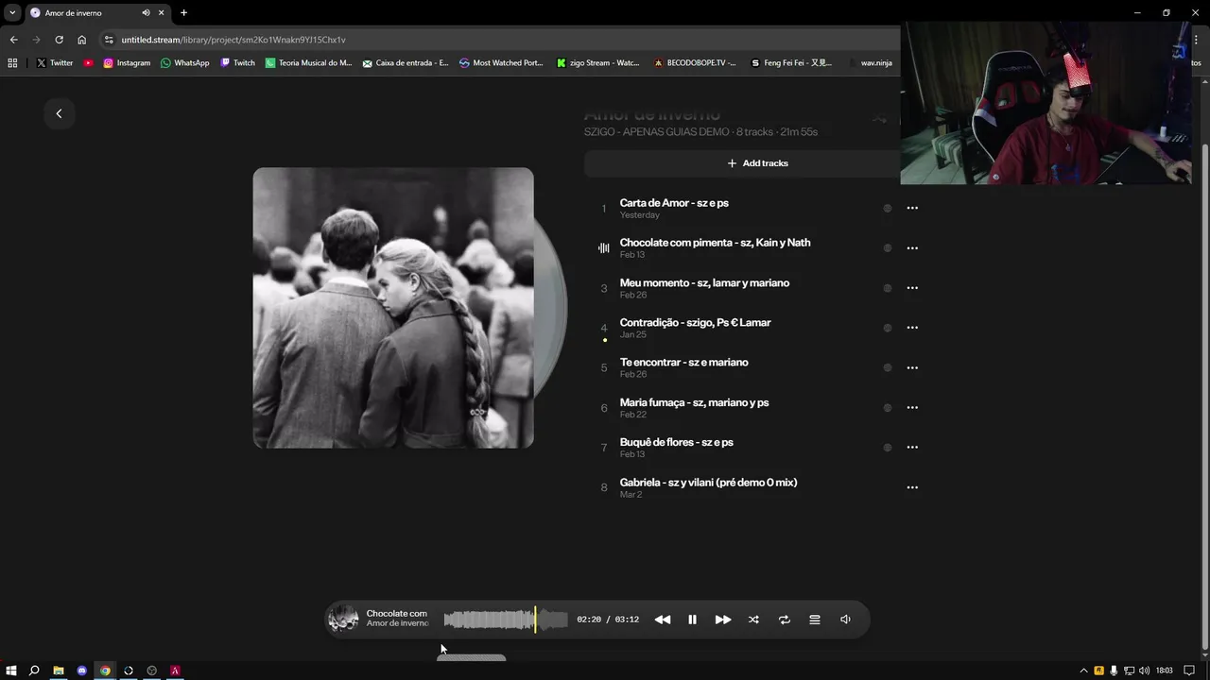Open the Twitch bookmark

(x=238, y=63)
